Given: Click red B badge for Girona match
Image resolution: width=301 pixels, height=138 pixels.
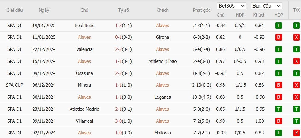Looking at the screenshot, I should (x=279, y=37).
